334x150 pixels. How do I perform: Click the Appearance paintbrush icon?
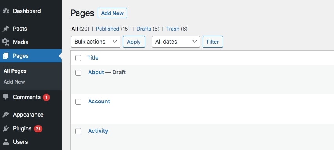tap(6, 115)
